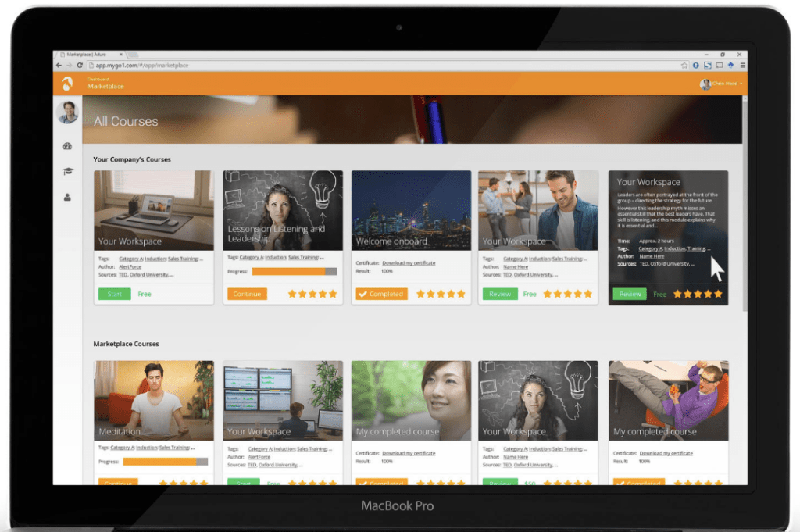The width and height of the screenshot is (800, 532).
Task: Click the checkmark on the Completed button
Action: click(362, 294)
